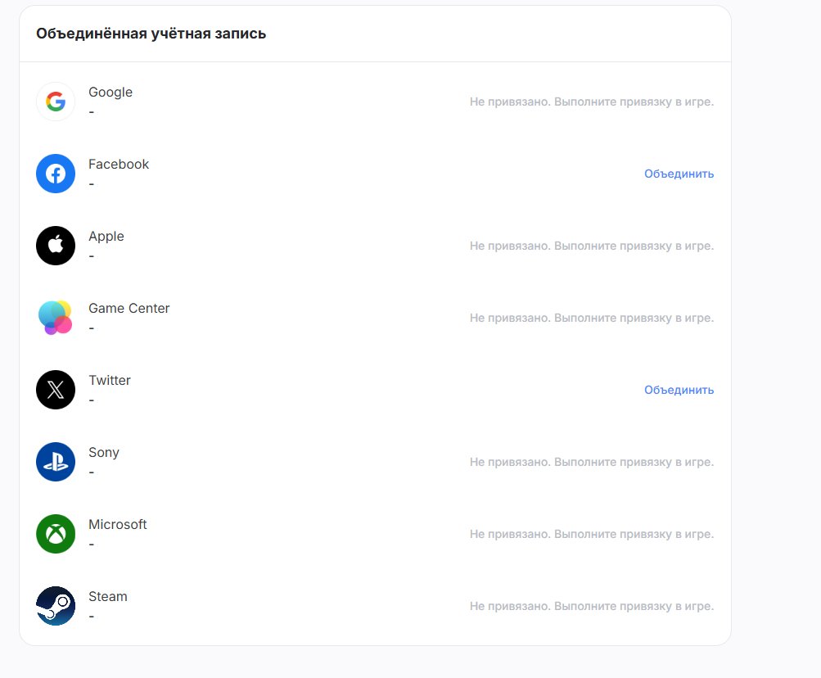This screenshot has width=821, height=678.
Task: Select the Twitter account label
Action: (x=110, y=381)
